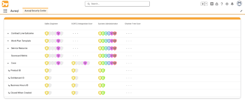This screenshot has height=100, width=245.
Task: Click System Administrator Edit badge on Entitlement ID
Action: click(103, 78)
